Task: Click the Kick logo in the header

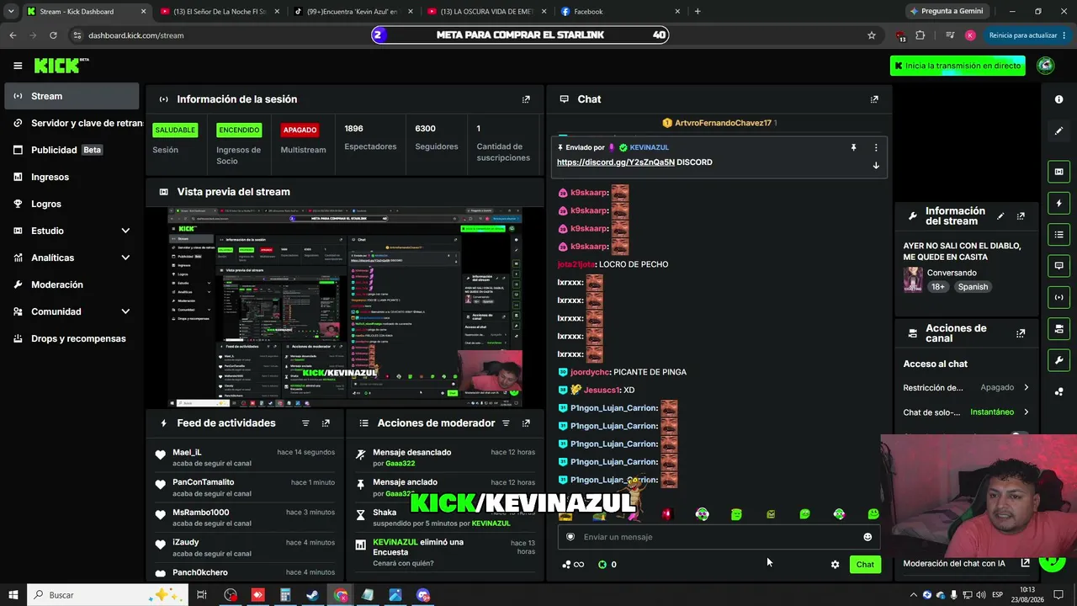Action: coord(61,66)
